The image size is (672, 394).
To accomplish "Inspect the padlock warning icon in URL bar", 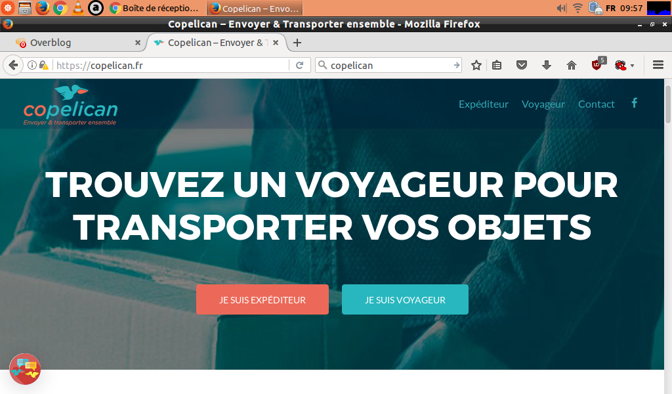I will 44,65.
